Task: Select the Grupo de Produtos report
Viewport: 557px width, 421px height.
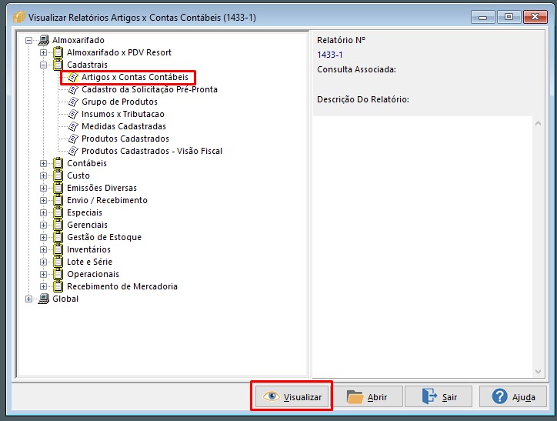Action: pos(119,102)
